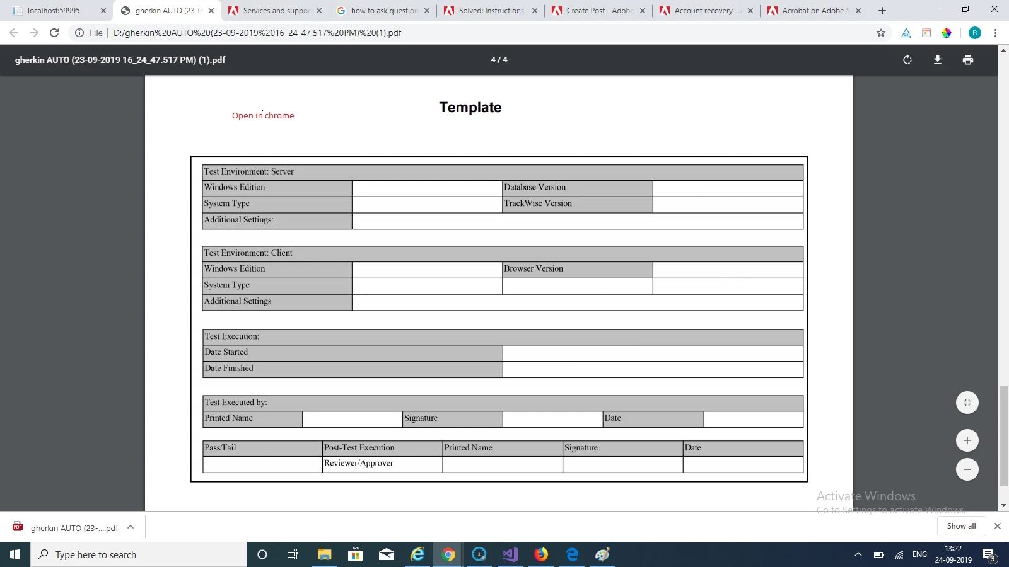The width and height of the screenshot is (1009, 567).
Task: Open Microsoft Store from the taskbar
Action: point(355,554)
